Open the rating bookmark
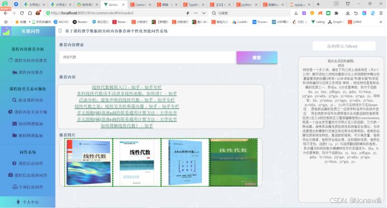The image size is (387, 208). (318, 22)
